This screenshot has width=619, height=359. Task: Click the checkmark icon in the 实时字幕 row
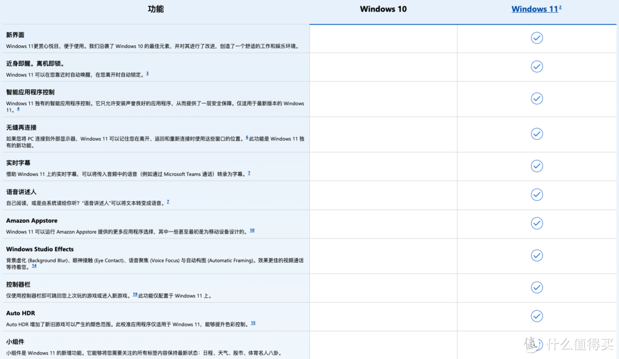[x=536, y=166]
